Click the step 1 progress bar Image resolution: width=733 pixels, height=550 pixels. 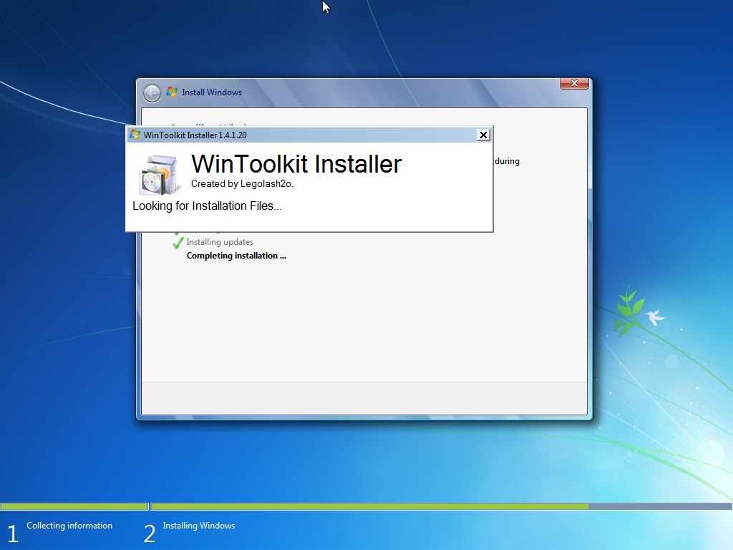coord(74,506)
